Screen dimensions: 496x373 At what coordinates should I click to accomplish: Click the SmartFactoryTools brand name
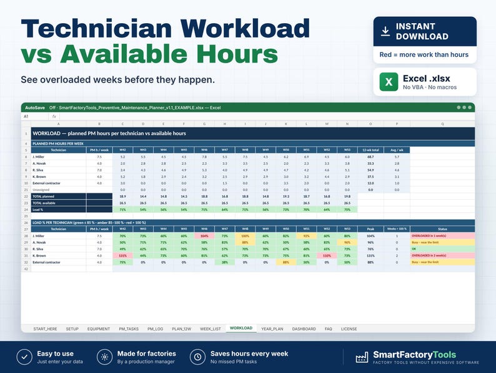tap(414, 355)
